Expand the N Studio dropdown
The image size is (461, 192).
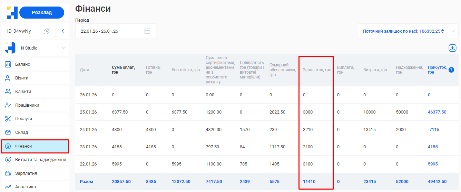point(63,48)
